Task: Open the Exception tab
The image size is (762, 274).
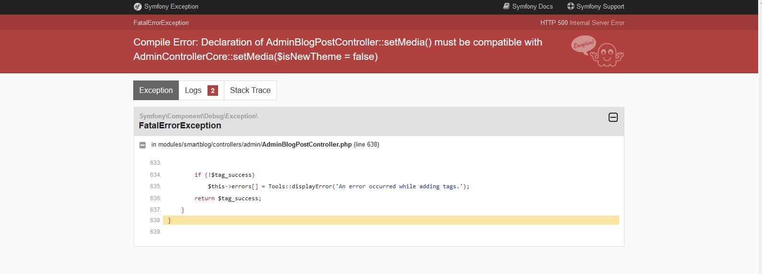Action: (x=156, y=90)
